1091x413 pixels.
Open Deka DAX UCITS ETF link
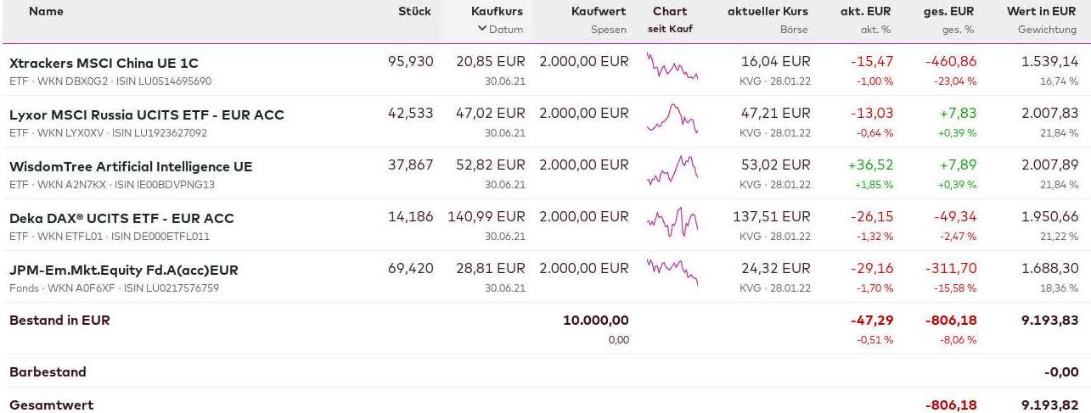[x=121, y=219]
